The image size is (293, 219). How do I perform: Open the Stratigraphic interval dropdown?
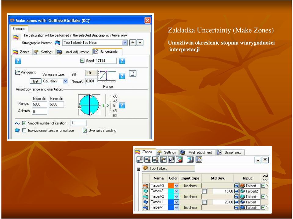125,43
